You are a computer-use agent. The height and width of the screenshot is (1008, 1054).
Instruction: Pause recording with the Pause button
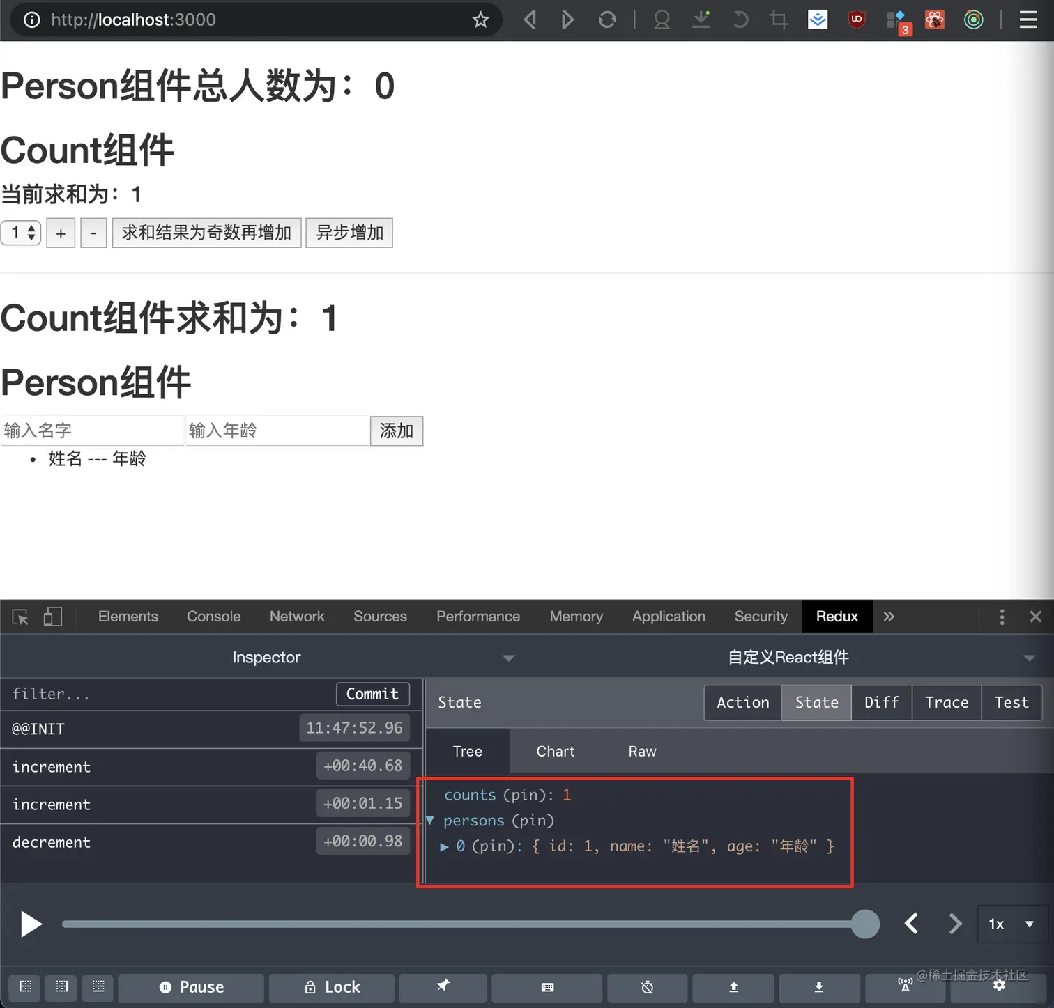coord(192,987)
